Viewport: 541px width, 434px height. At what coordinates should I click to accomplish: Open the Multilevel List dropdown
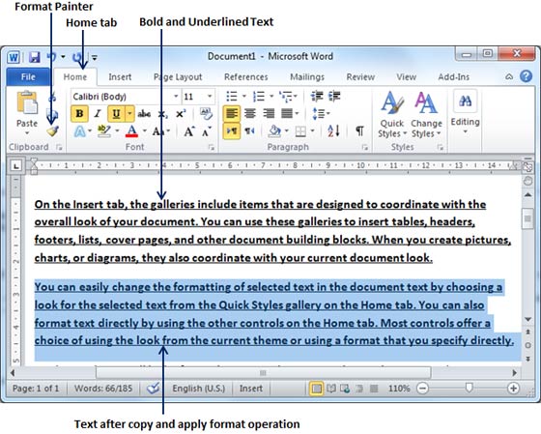click(288, 97)
